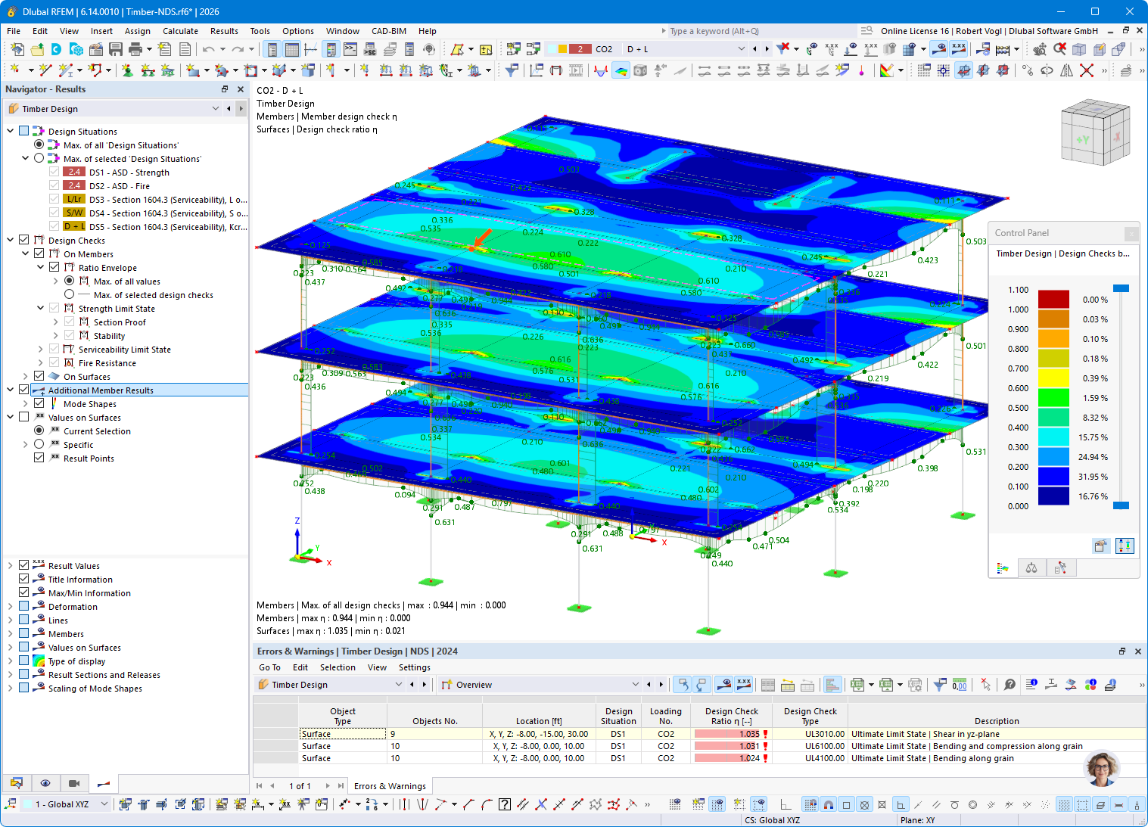Open the Results menu

(x=224, y=31)
